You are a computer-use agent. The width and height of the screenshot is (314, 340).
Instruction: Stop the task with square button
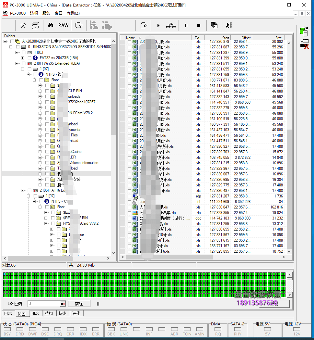199,26
